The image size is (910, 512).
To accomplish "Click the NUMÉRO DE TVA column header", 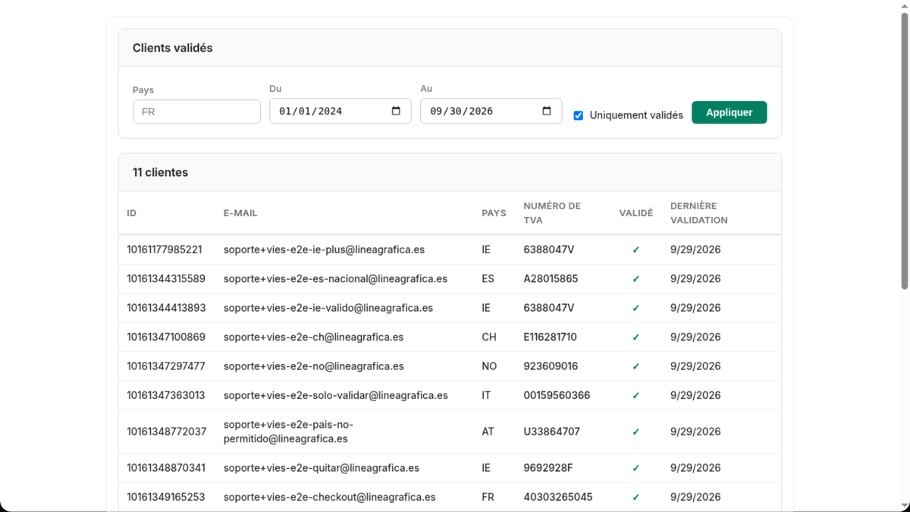I will point(552,213).
